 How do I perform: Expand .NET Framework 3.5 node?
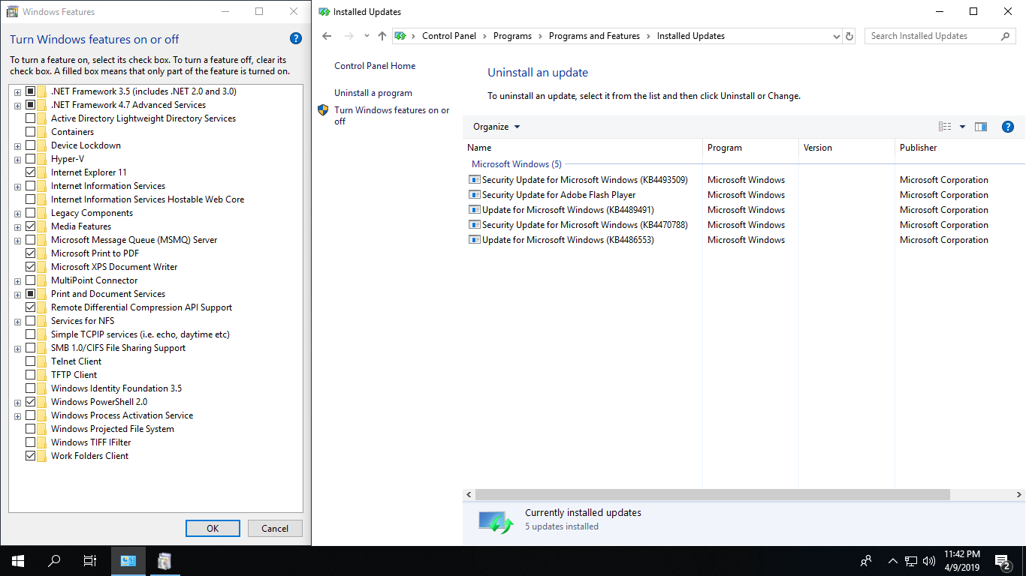click(17, 92)
